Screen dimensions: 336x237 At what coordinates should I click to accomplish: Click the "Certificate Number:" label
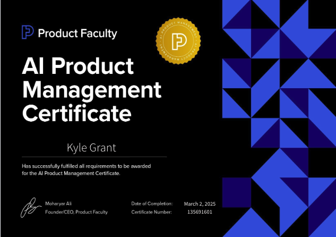pos(151,212)
